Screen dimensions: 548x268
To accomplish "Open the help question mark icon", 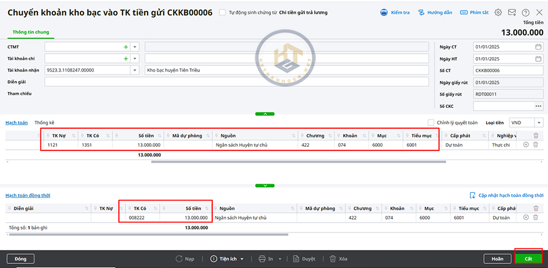I will [526, 12].
